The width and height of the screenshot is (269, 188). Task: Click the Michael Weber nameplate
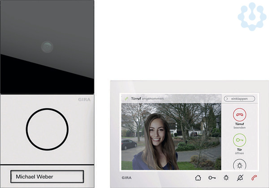pos(47,177)
